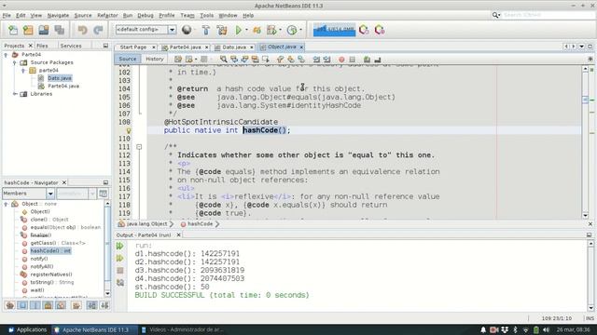This screenshot has width=597, height=335.
Task: Click hashCode breadcrumb item
Action: (201, 224)
